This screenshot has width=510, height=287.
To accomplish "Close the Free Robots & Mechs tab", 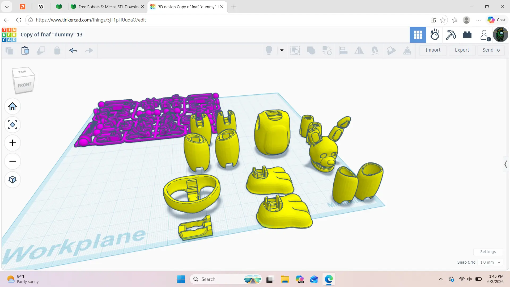I will (142, 7).
